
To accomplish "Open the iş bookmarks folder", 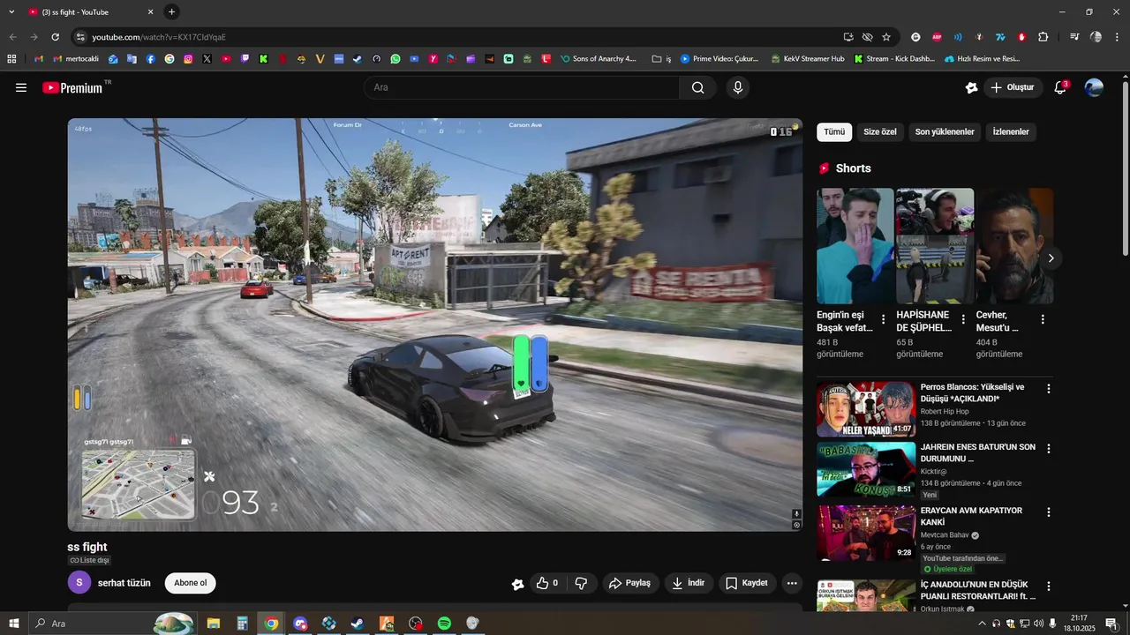I will pyautogui.click(x=661, y=59).
